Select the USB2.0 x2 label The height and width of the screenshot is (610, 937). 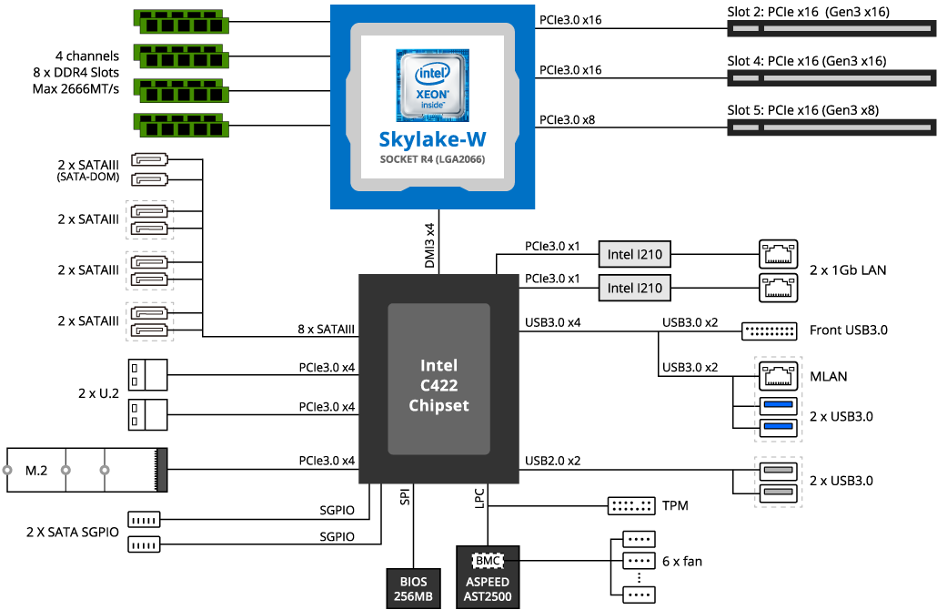553,461
